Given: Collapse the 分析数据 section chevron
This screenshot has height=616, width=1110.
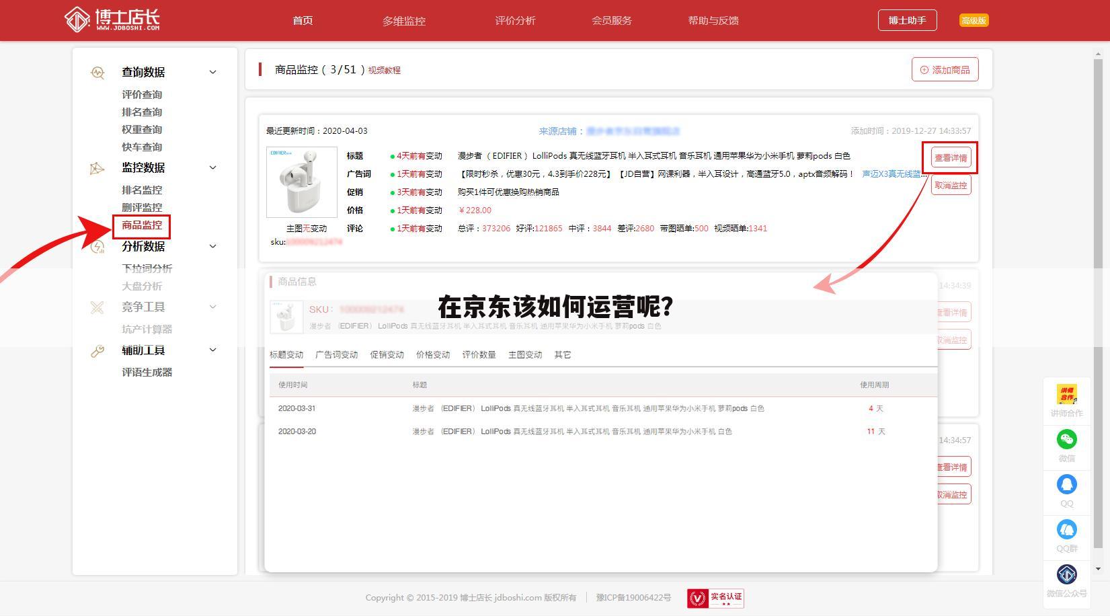Looking at the screenshot, I should pyautogui.click(x=213, y=246).
